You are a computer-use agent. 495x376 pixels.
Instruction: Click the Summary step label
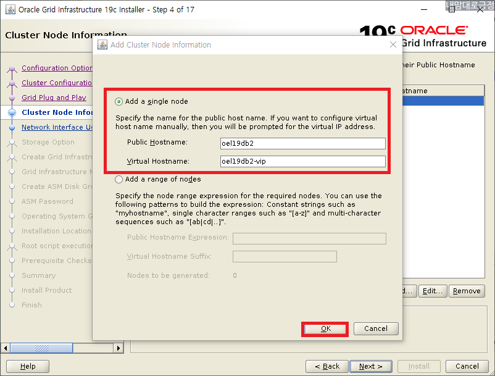click(38, 275)
